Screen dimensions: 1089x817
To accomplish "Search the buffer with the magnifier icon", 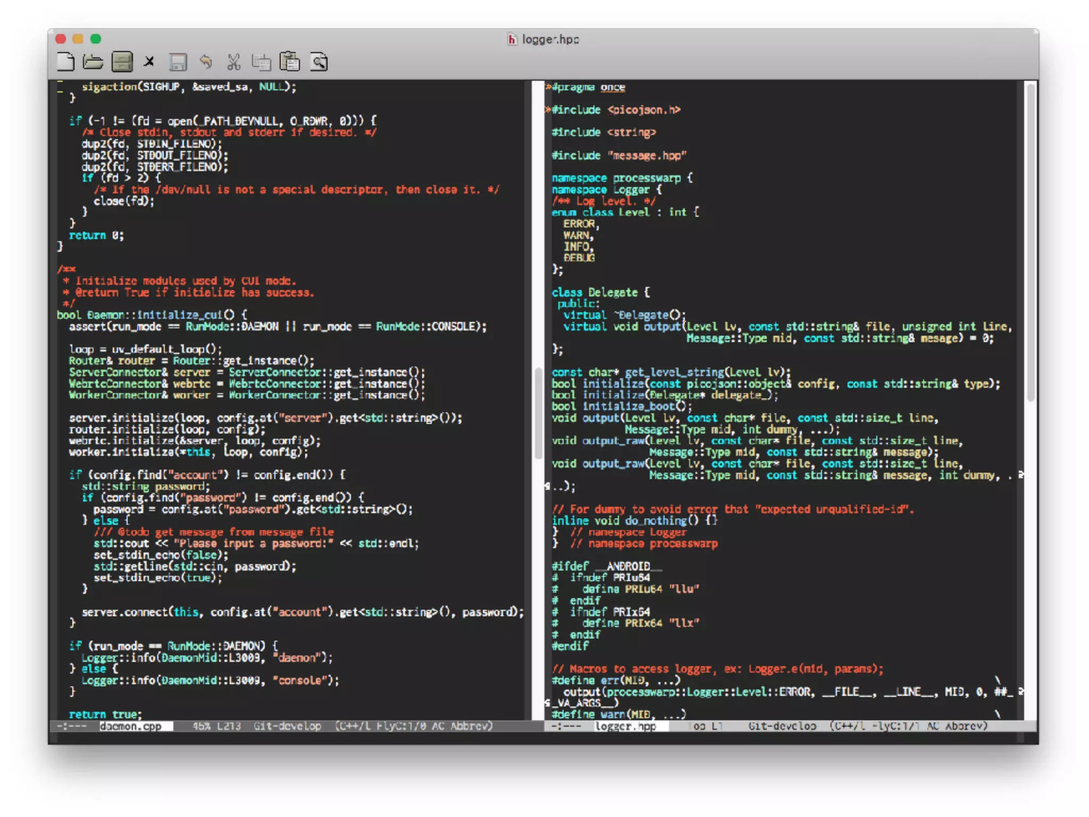I will click(319, 62).
